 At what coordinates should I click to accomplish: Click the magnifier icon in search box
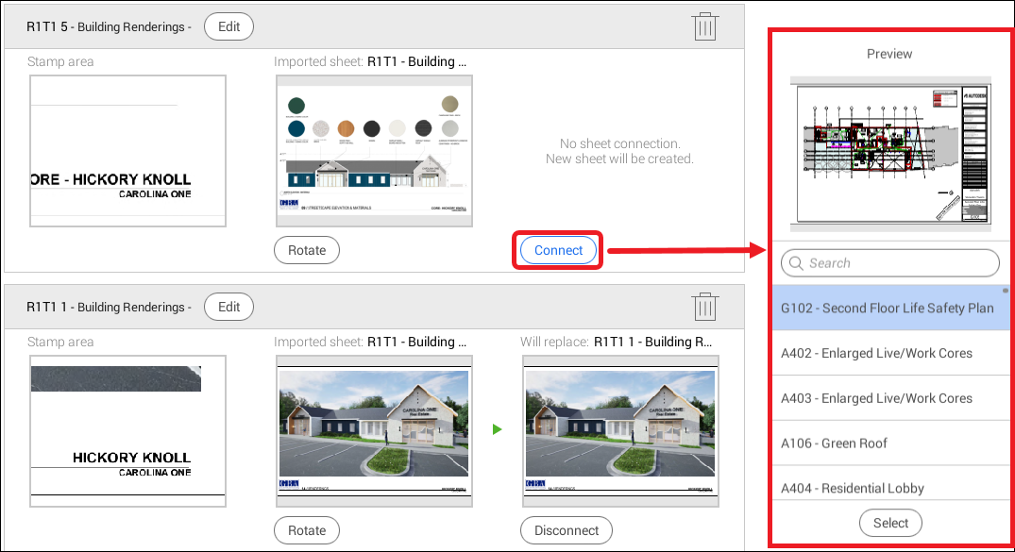click(797, 263)
